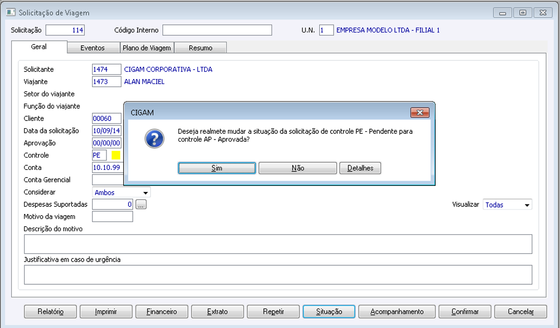Click the Situação button
Screen dimensions: 560x328
click(x=329, y=312)
